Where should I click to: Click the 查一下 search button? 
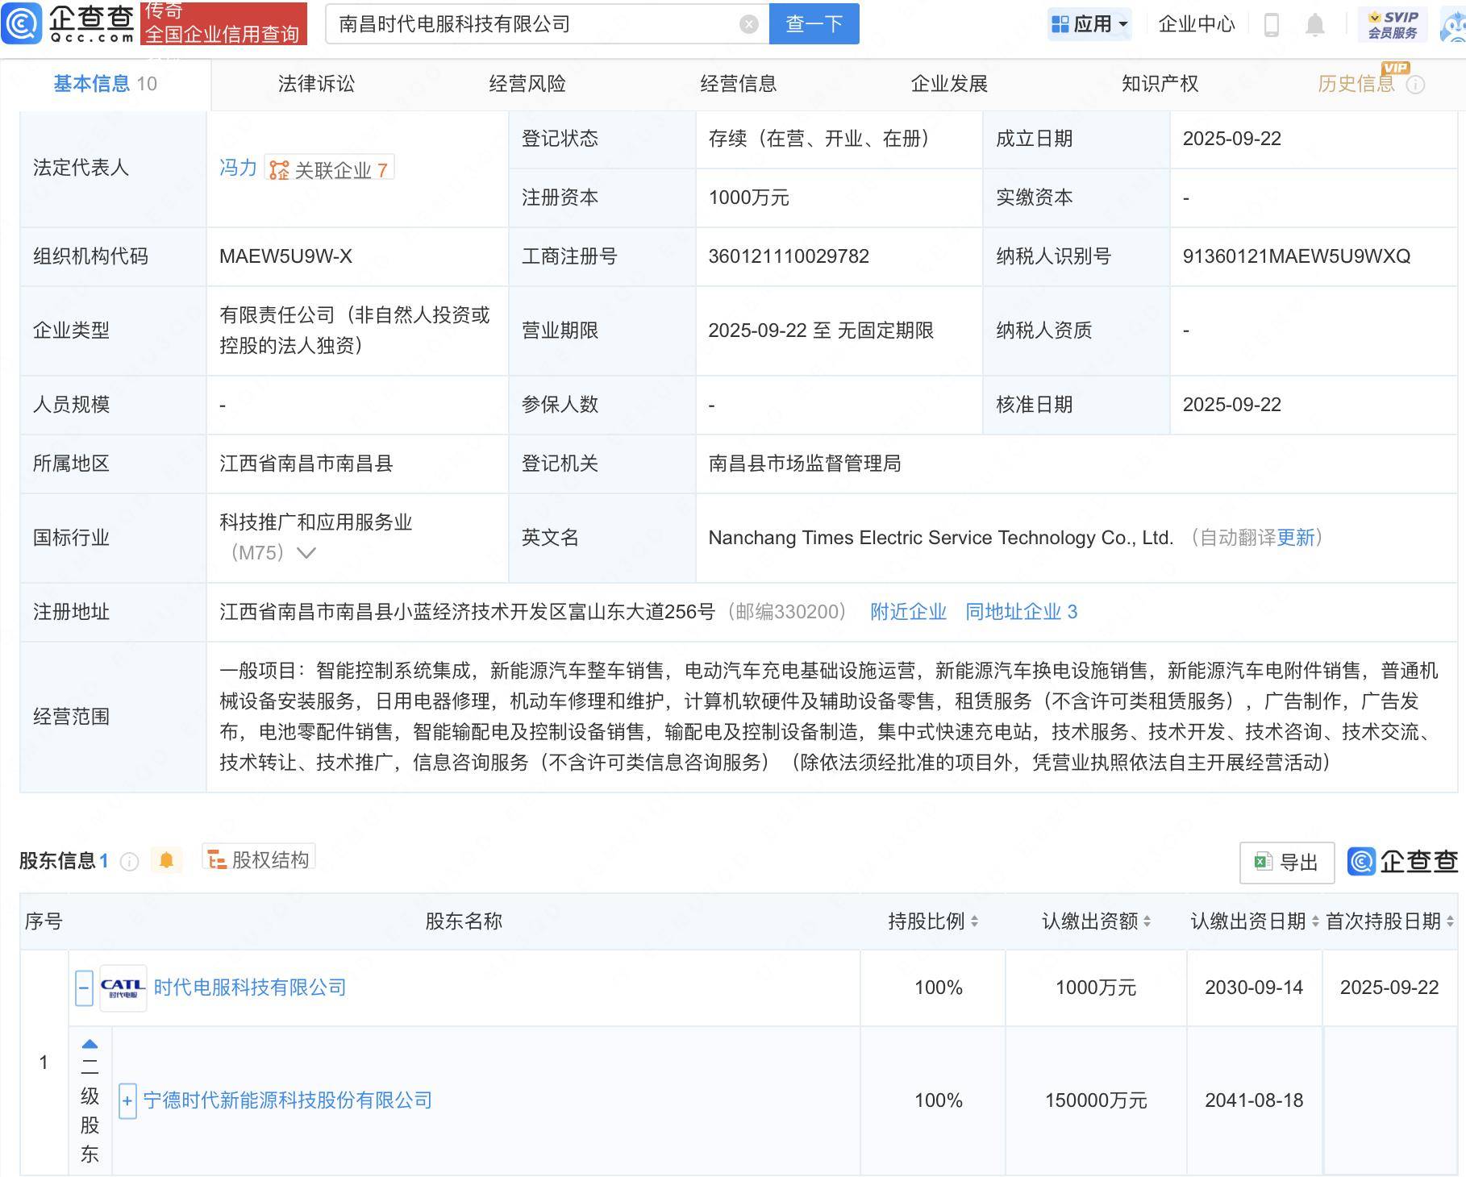tap(813, 23)
